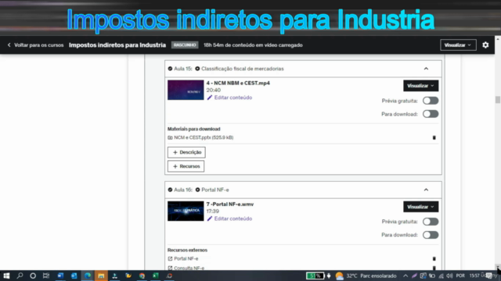This screenshot has width=501, height=281.
Task: Delete the NCM e CEST.pptx material
Action: pos(434,137)
